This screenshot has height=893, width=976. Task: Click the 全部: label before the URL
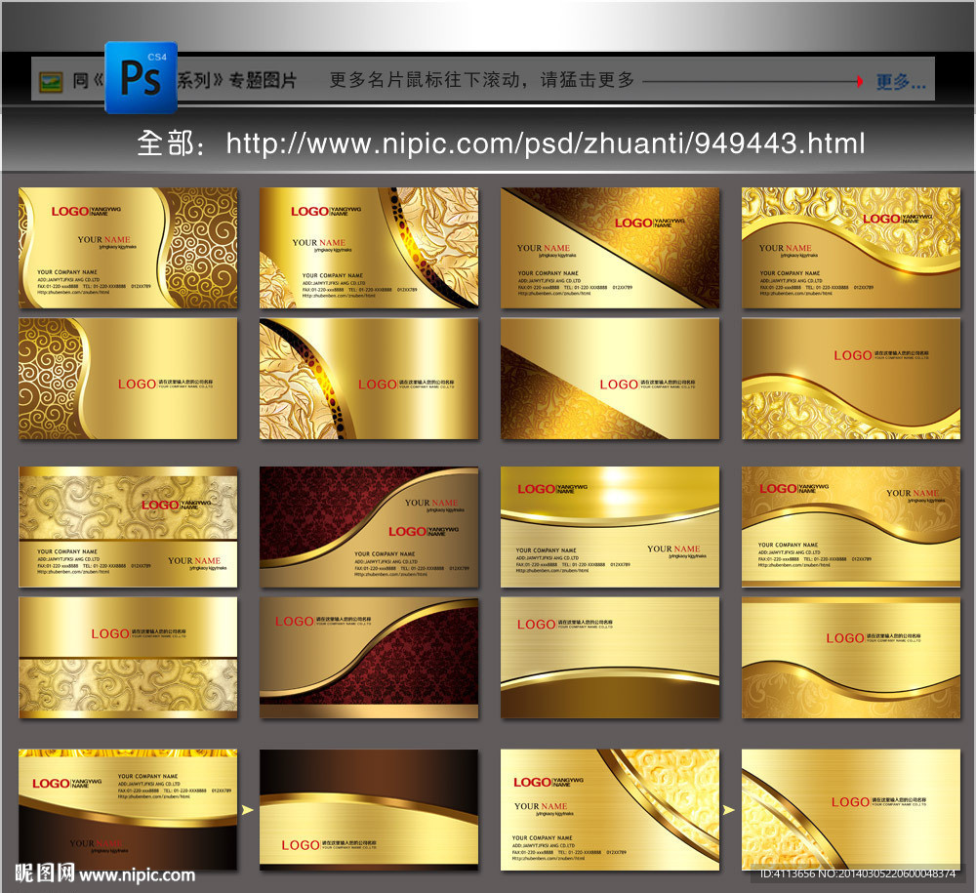(x=171, y=143)
